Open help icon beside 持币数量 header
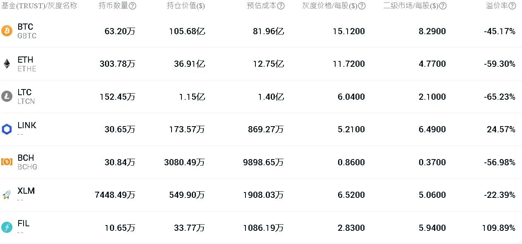This screenshot has width=522, height=244. pyautogui.click(x=133, y=6)
